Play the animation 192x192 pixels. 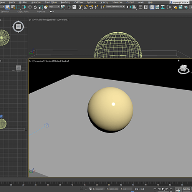click(x=163, y=189)
